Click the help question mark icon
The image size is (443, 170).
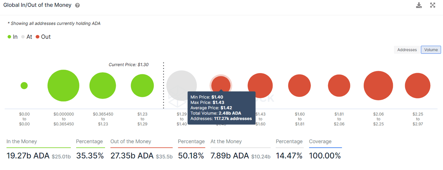(77, 5)
